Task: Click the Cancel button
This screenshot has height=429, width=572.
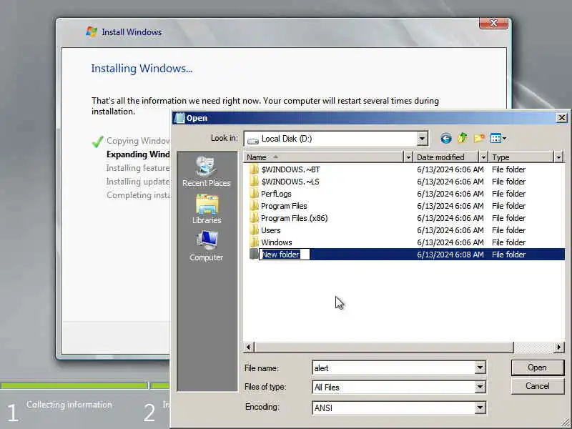Action: [538, 386]
